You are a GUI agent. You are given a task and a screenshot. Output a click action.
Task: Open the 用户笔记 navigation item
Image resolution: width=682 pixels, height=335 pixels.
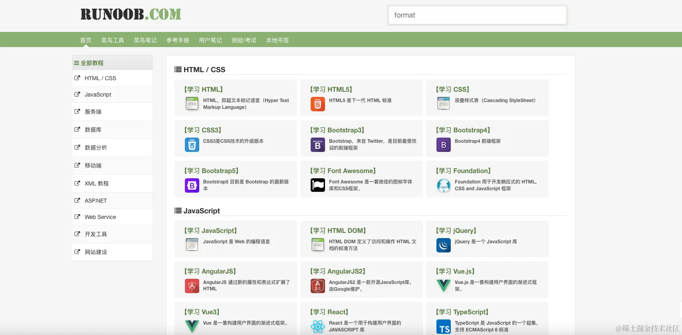(x=210, y=40)
